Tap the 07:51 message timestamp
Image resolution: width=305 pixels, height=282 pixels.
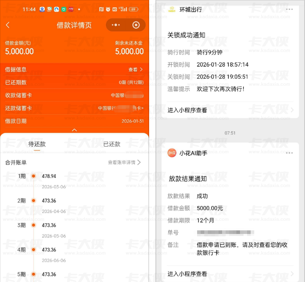point(230,133)
